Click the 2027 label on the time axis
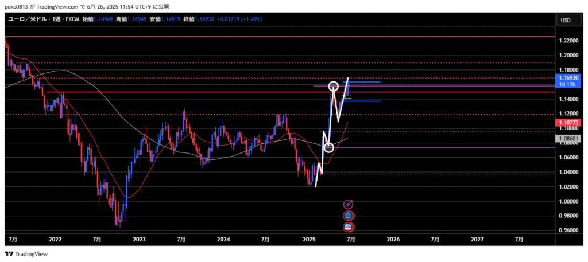Screen dimensions: 588x262 coord(477,238)
